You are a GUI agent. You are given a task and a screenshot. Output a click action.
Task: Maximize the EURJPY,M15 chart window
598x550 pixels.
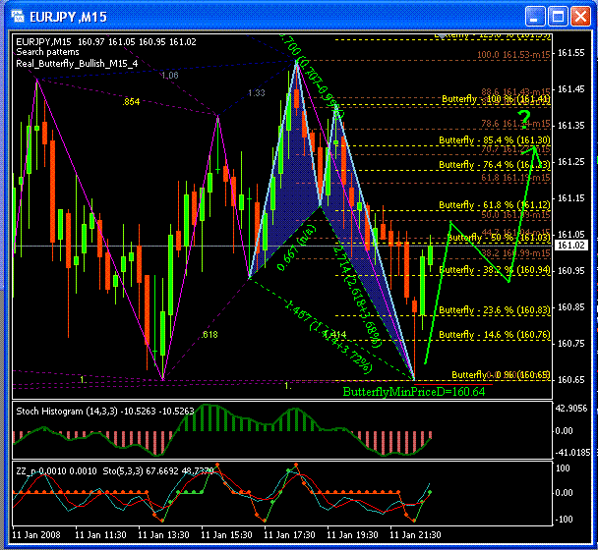[558, 17]
